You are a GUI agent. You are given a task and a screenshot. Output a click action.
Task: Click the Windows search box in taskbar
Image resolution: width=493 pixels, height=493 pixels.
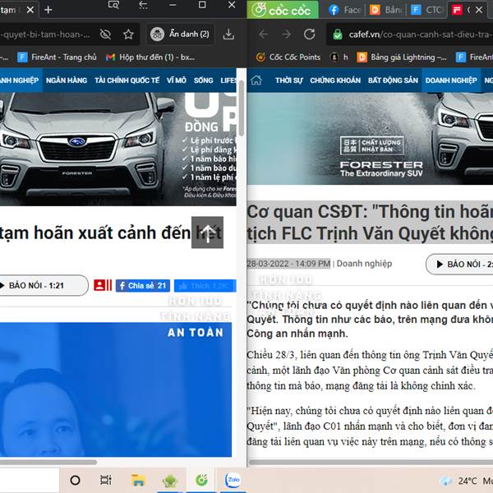coord(30,480)
